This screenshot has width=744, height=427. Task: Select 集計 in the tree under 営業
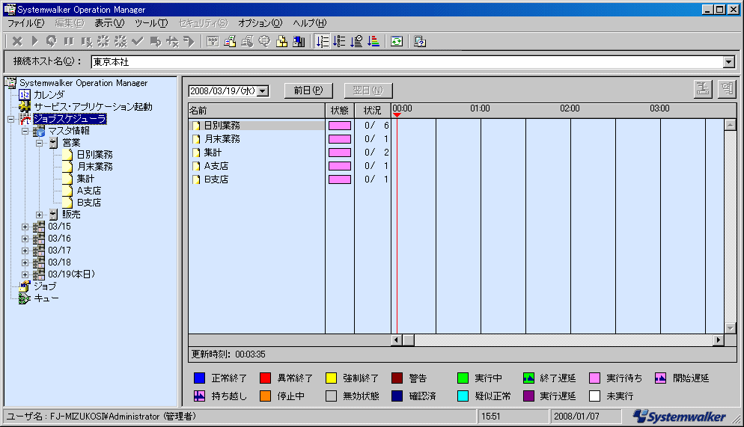tap(85, 179)
